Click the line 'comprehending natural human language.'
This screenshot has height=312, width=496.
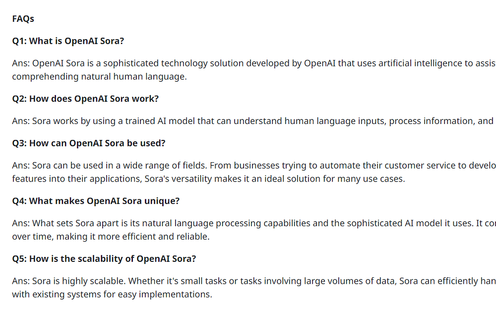click(99, 77)
